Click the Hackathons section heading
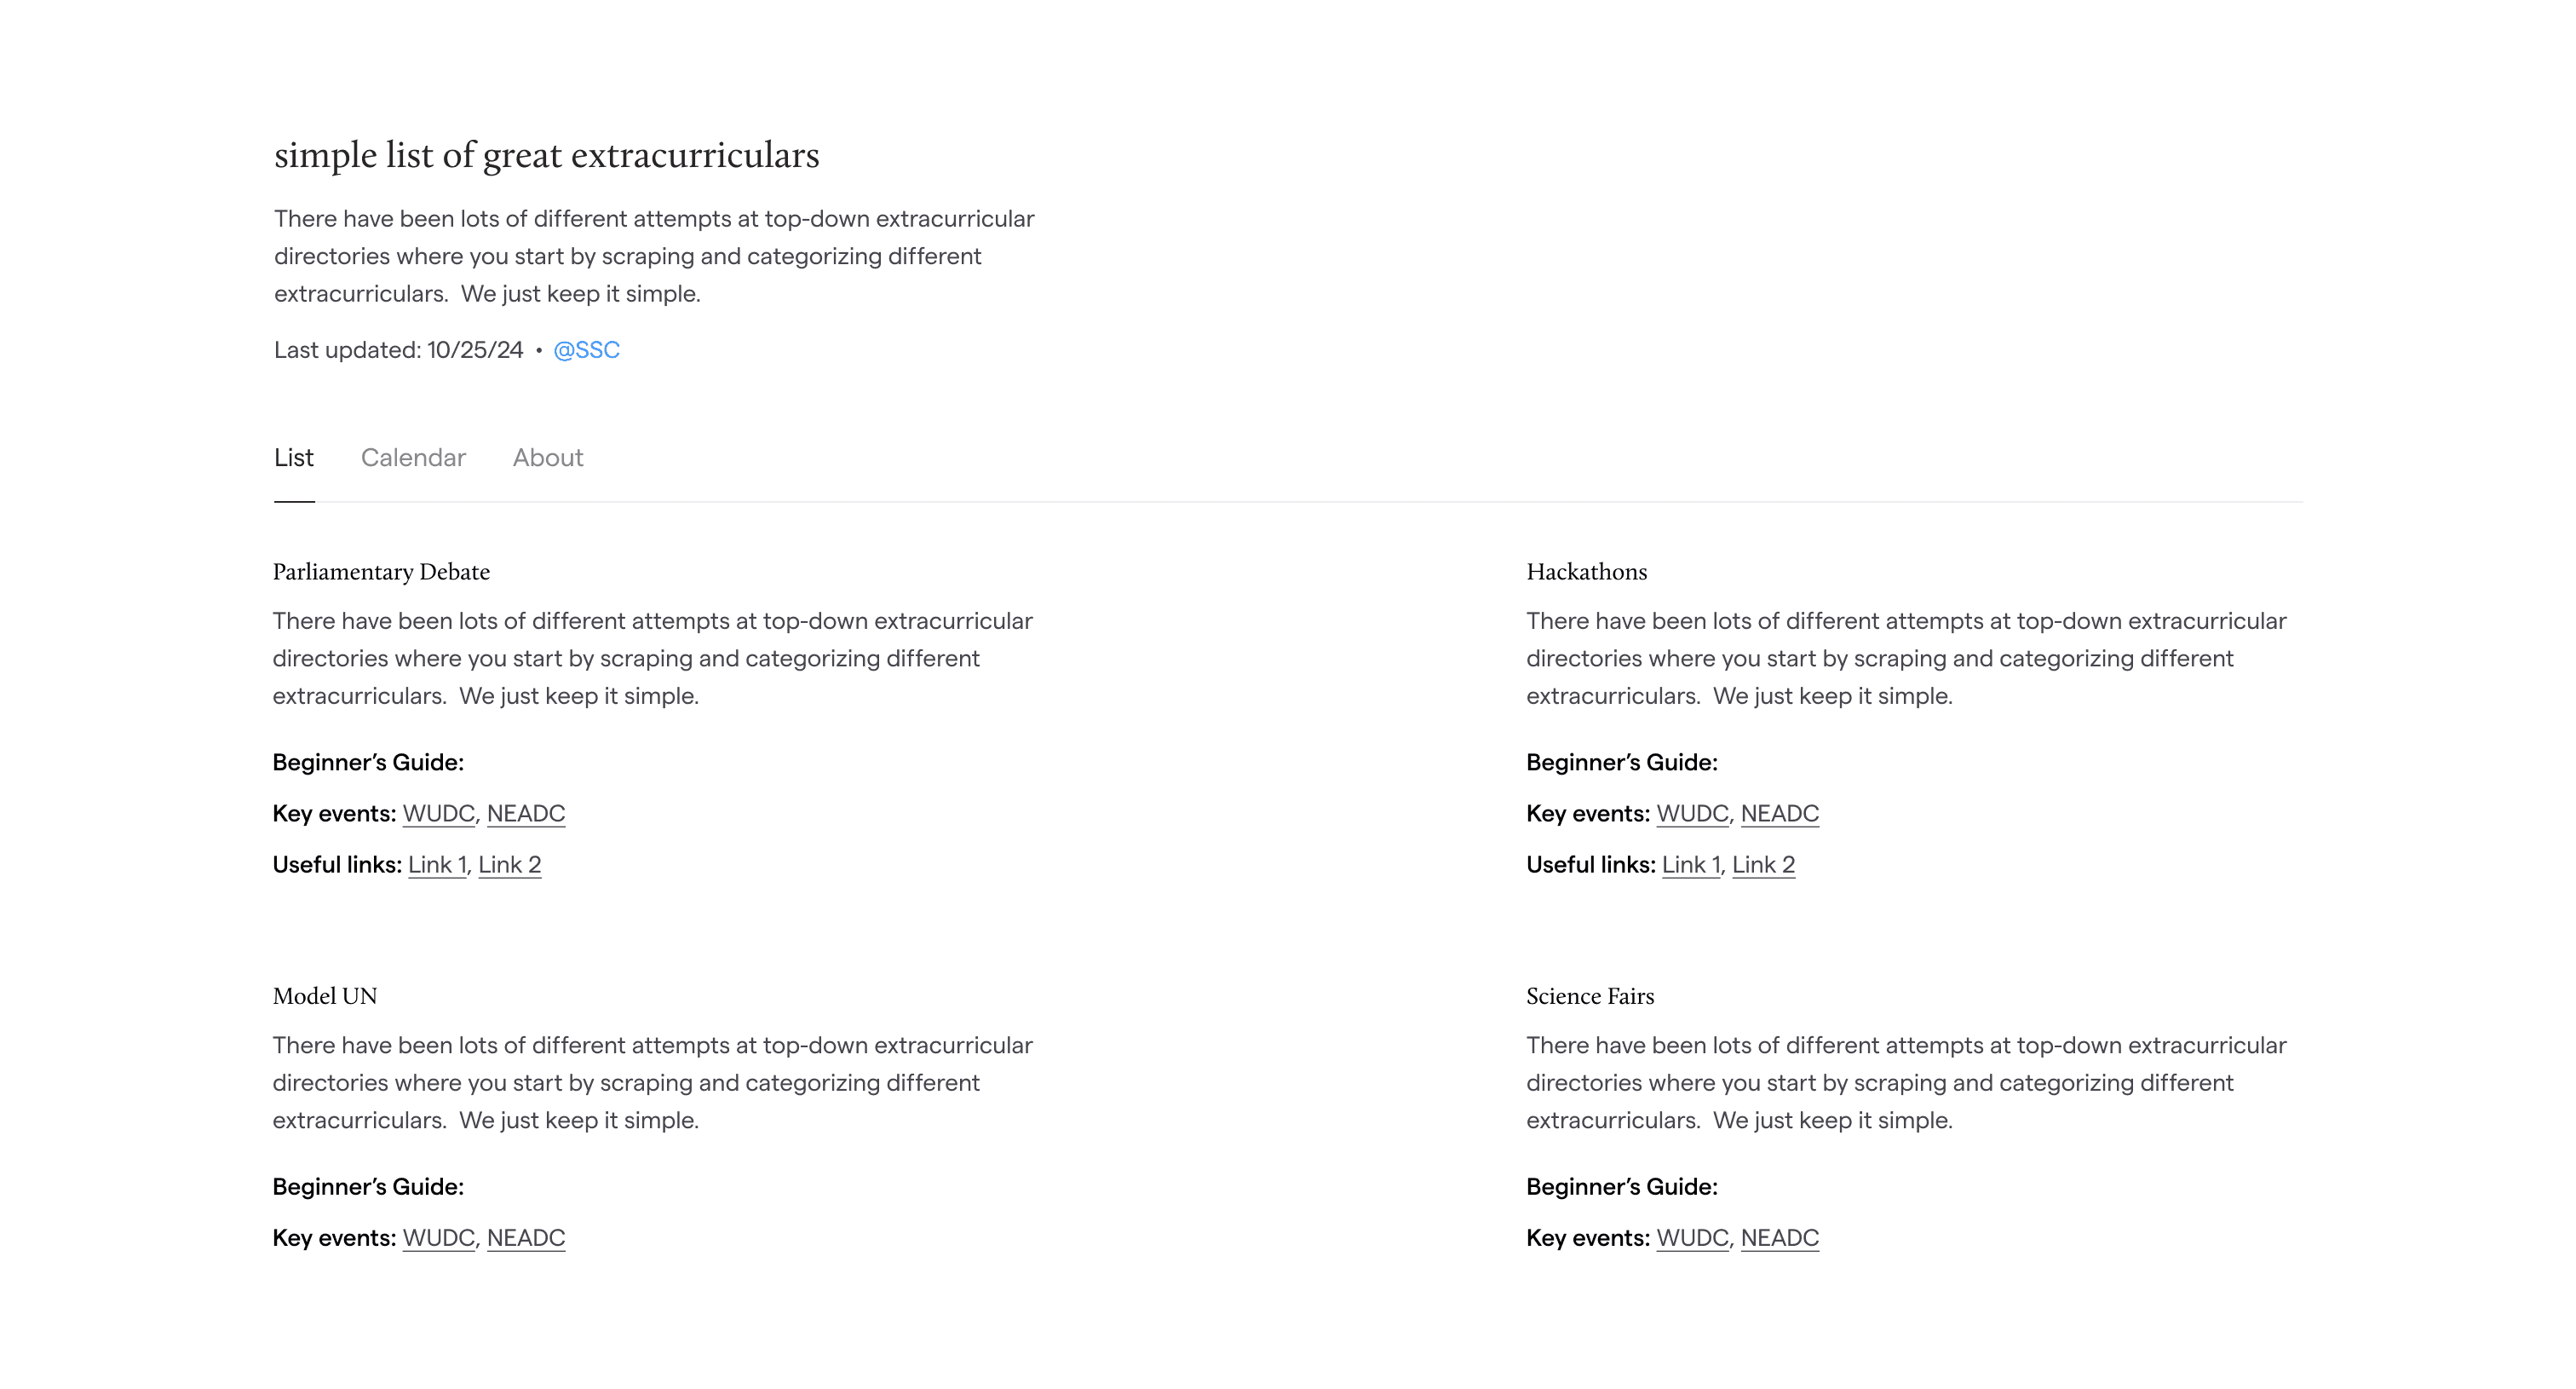Image resolution: width=2576 pixels, height=1389 pixels. [1586, 571]
